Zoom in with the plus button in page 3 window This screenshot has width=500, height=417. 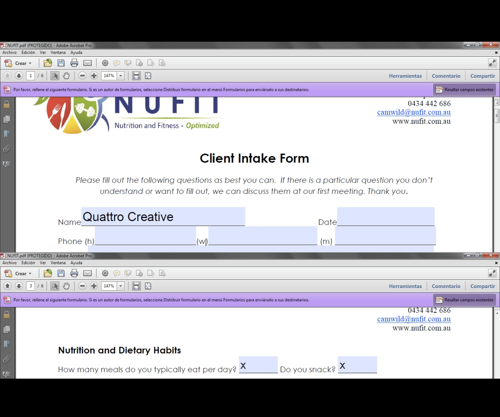[x=94, y=286]
